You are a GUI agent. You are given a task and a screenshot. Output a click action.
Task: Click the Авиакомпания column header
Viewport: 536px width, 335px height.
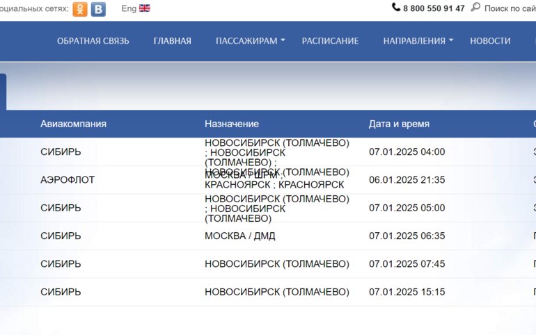pyautogui.click(x=73, y=124)
